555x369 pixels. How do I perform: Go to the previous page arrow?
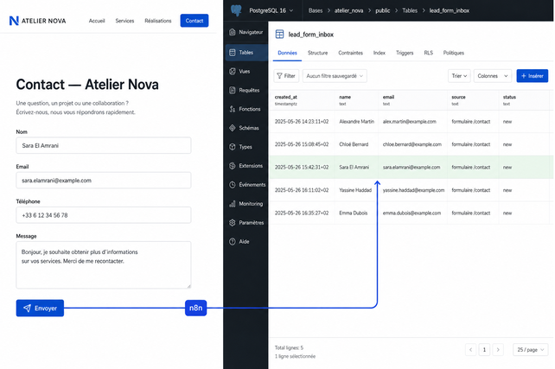click(471, 350)
